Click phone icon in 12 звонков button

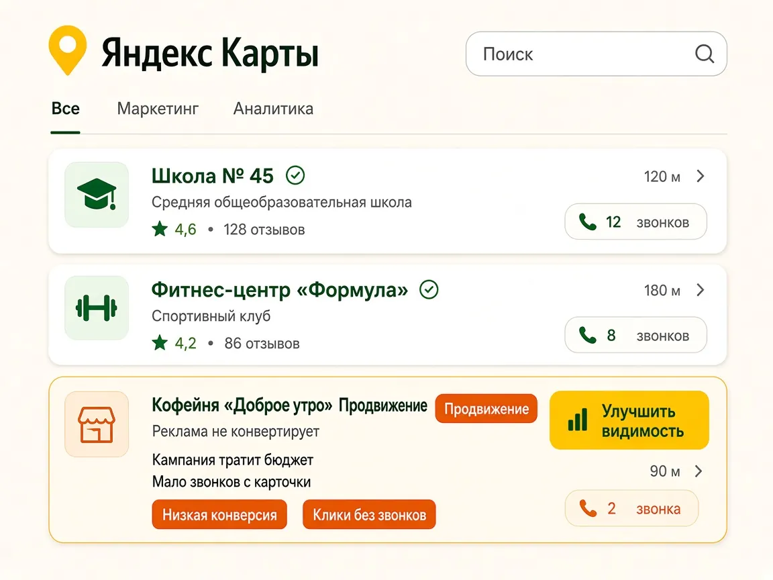pyautogui.click(x=587, y=222)
